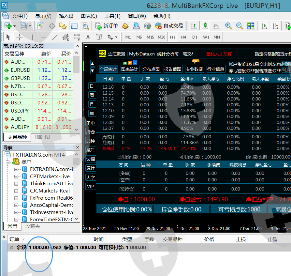
Task: Open the New Chart toolbar icon
Action: point(8,26)
